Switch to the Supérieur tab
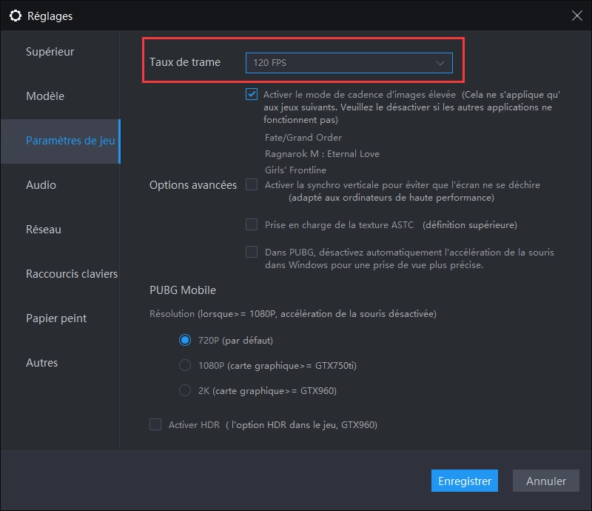Viewport: 592px width, 511px height. click(50, 52)
